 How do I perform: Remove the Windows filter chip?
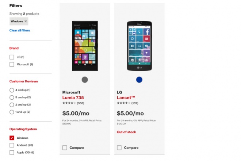pyautogui.click(x=26, y=22)
